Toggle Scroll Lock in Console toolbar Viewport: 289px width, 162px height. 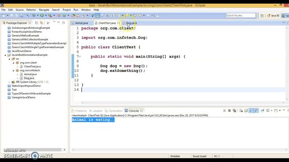[x=246, y=111]
